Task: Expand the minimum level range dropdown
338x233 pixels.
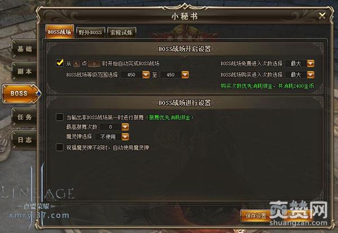Action: pos(146,74)
